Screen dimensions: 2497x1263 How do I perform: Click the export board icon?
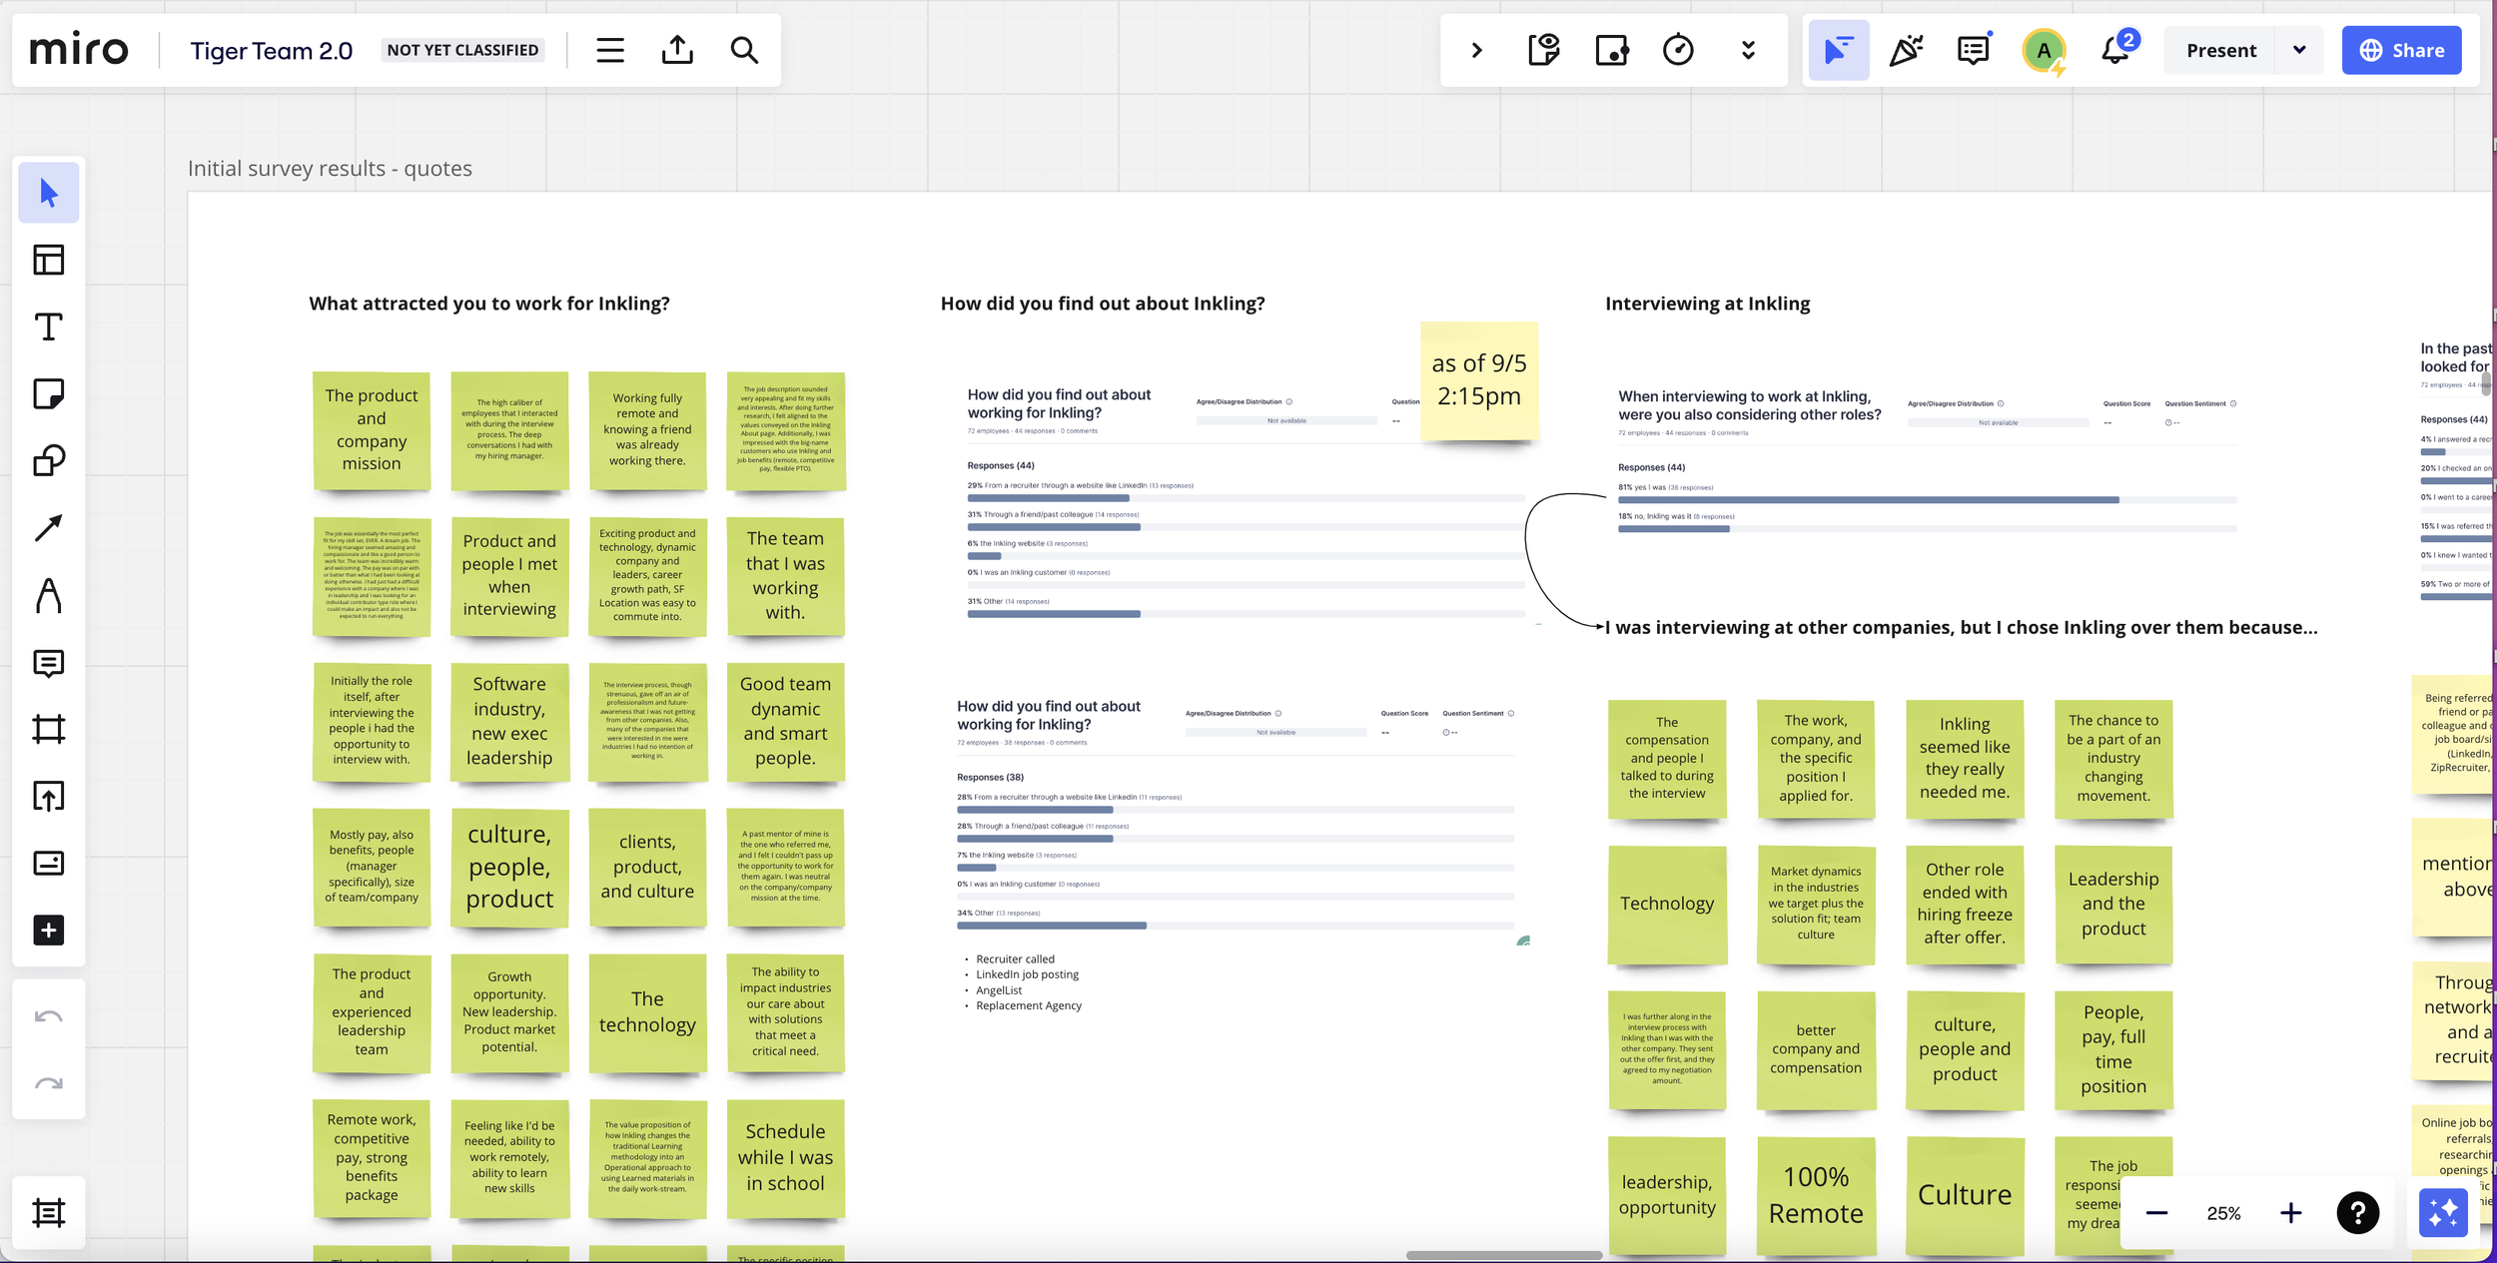(x=677, y=50)
